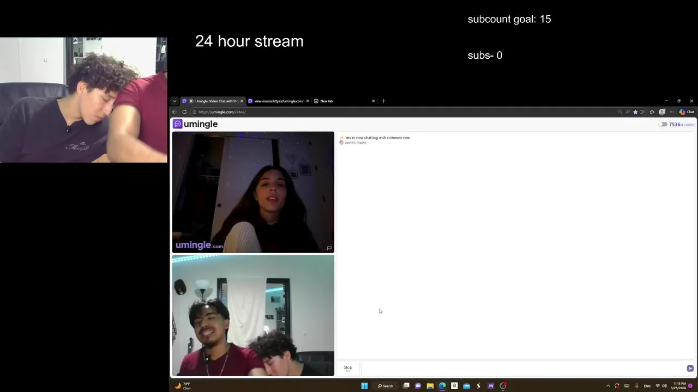Click the Windows Start icon
The image size is (698, 392).
(364, 386)
